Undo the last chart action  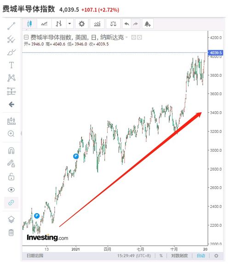coord(126,24)
